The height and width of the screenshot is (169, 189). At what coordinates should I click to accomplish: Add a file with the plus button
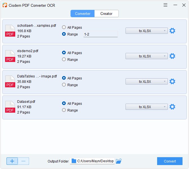12,161
